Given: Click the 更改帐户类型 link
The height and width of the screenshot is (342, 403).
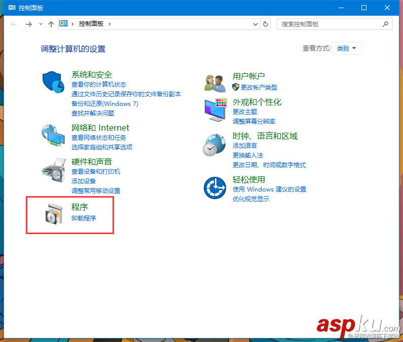Looking at the screenshot, I should coord(259,87).
